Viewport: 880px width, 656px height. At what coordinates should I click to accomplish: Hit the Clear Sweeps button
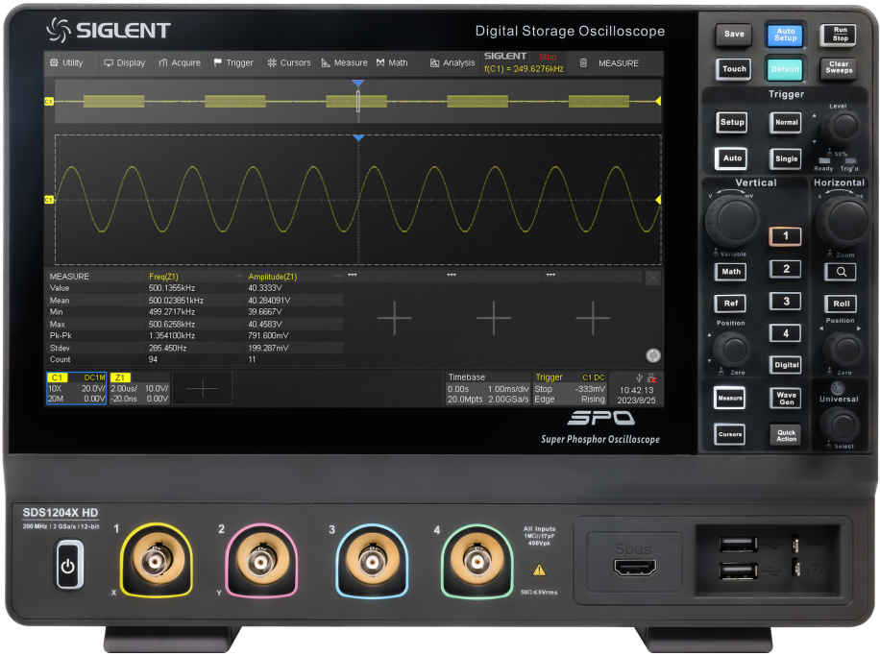coord(839,67)
